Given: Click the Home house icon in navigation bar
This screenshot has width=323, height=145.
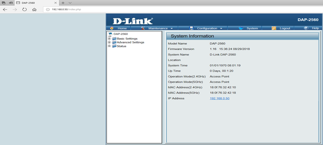Looking at the screenshot, I should click(112, 28).
